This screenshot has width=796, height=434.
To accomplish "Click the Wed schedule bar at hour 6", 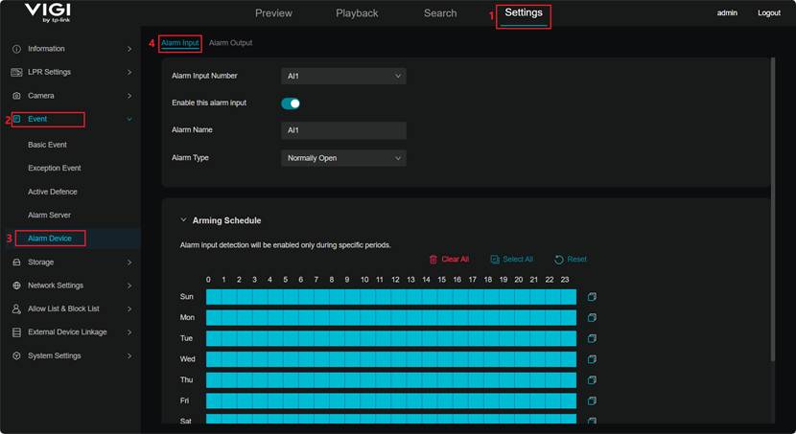I will tap(306, 359).
